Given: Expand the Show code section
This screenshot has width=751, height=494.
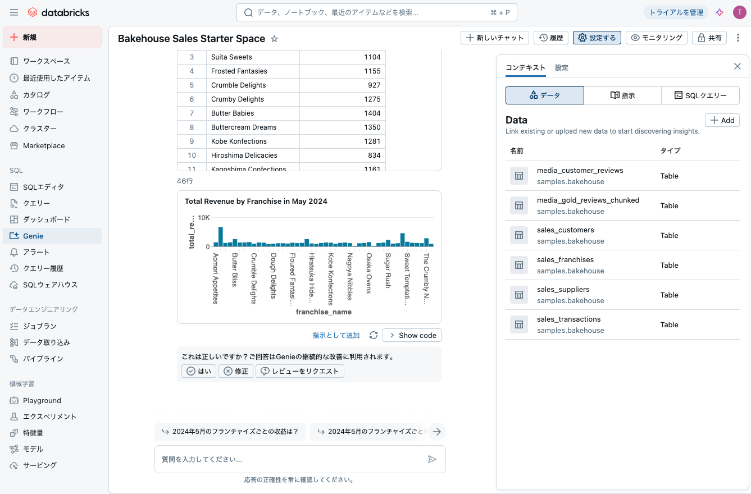Looking at the screenshot, I should [x=412, y=335].
